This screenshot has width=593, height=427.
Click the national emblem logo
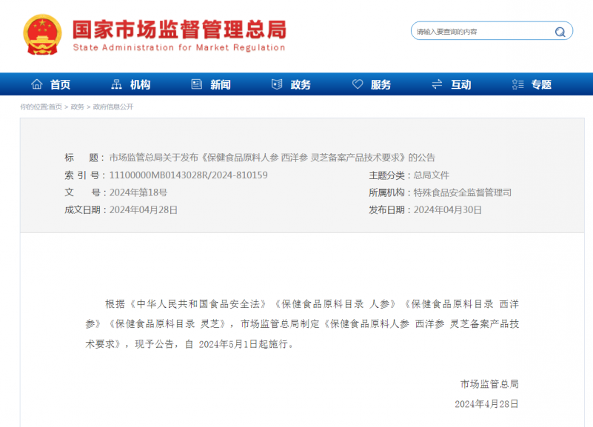tap(42, 34)
